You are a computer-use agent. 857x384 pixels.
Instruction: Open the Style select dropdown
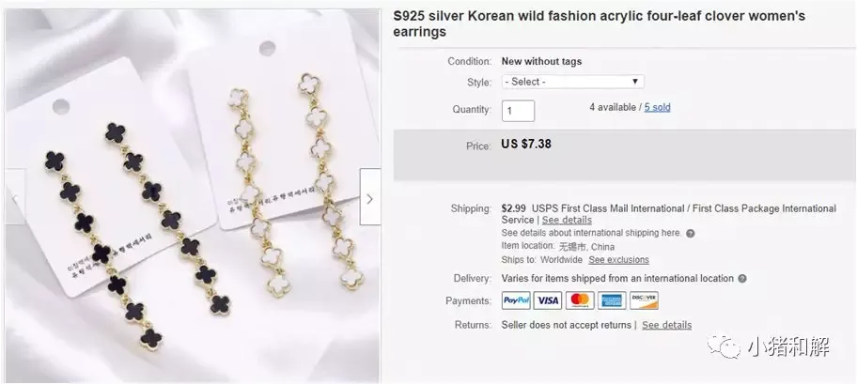coord(573,82)
